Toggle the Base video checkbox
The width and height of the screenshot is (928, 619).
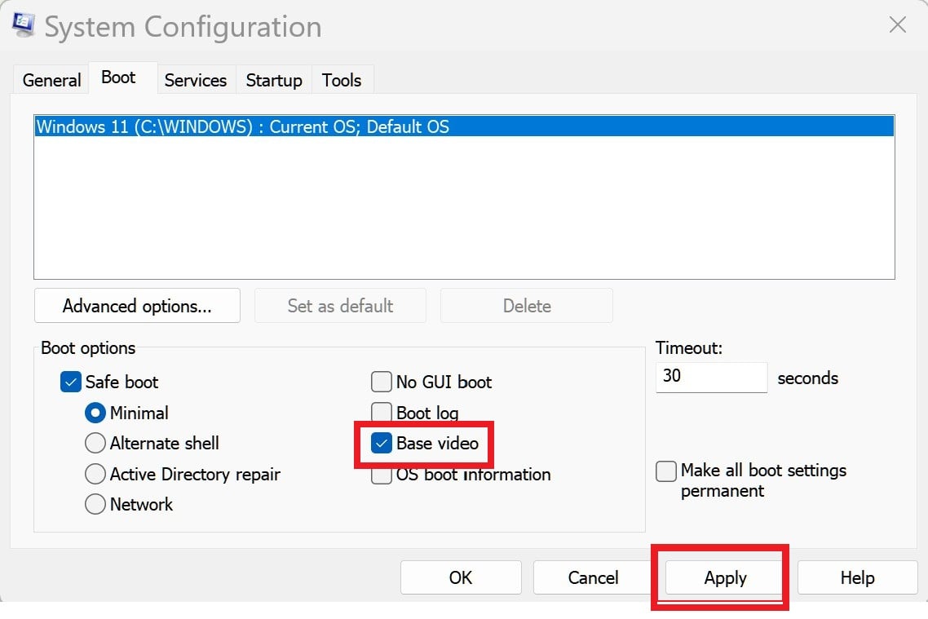coord(381,443)
